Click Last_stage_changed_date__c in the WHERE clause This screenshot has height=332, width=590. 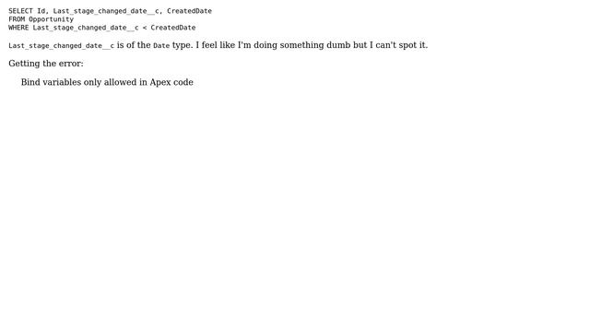(x=86, y=28)
